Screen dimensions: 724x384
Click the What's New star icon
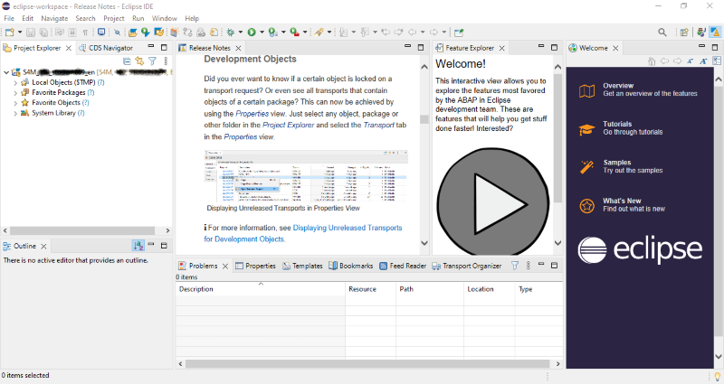click(x=586, y=206)
